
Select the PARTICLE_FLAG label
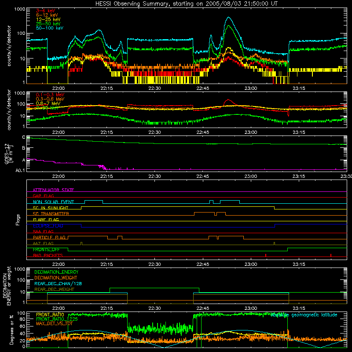click(49, 238)
